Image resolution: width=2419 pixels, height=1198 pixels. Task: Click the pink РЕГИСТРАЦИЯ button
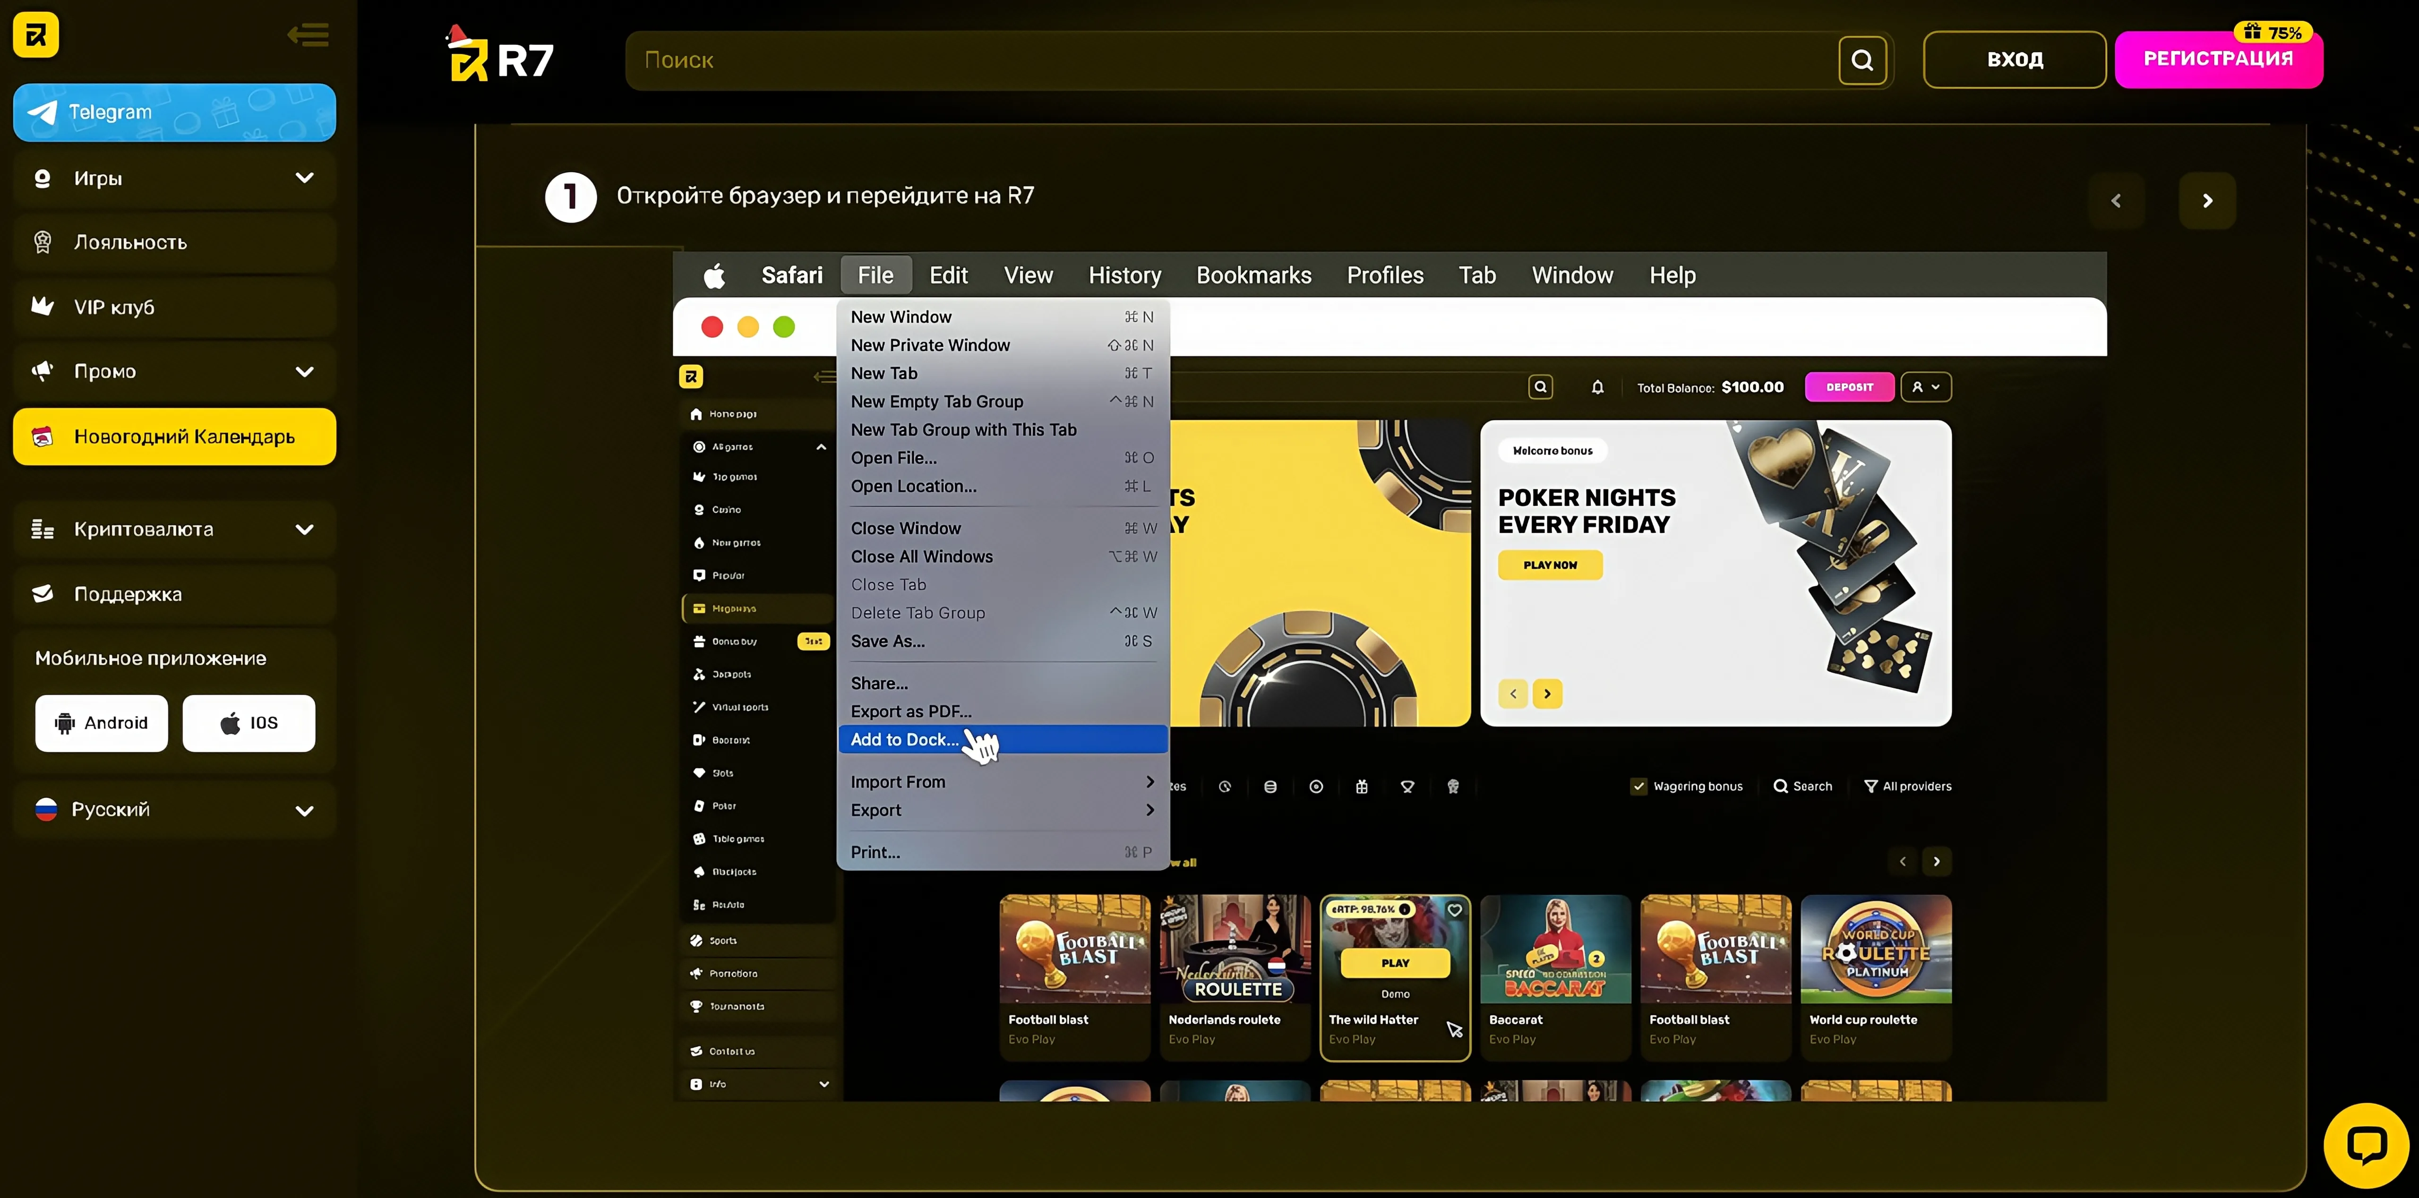(2218, 59)
